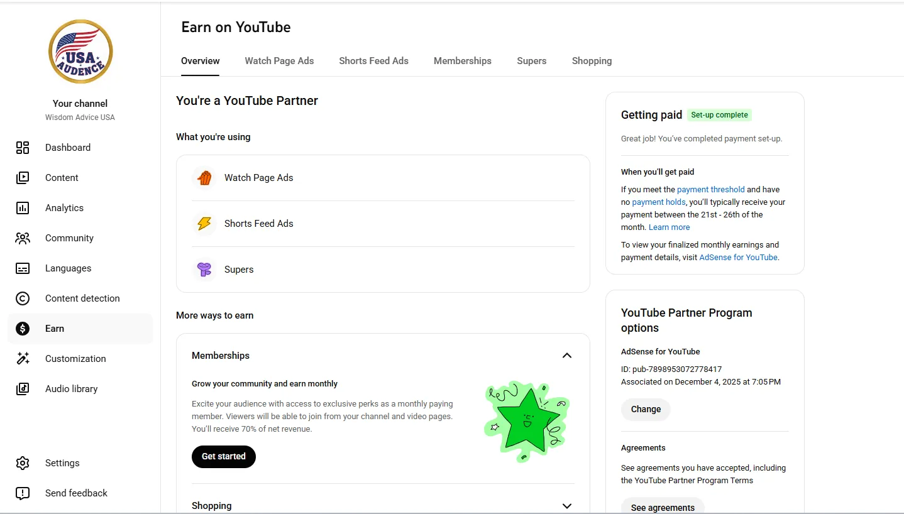Click the Send feedback exclamation icon
This screenshot has height=514, width=904.
(23, 493)
